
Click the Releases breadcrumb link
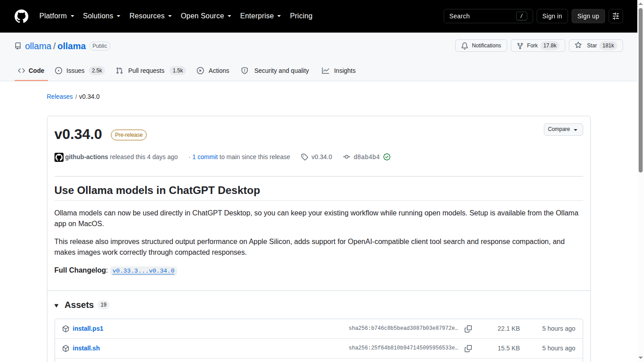coord(60,97)
